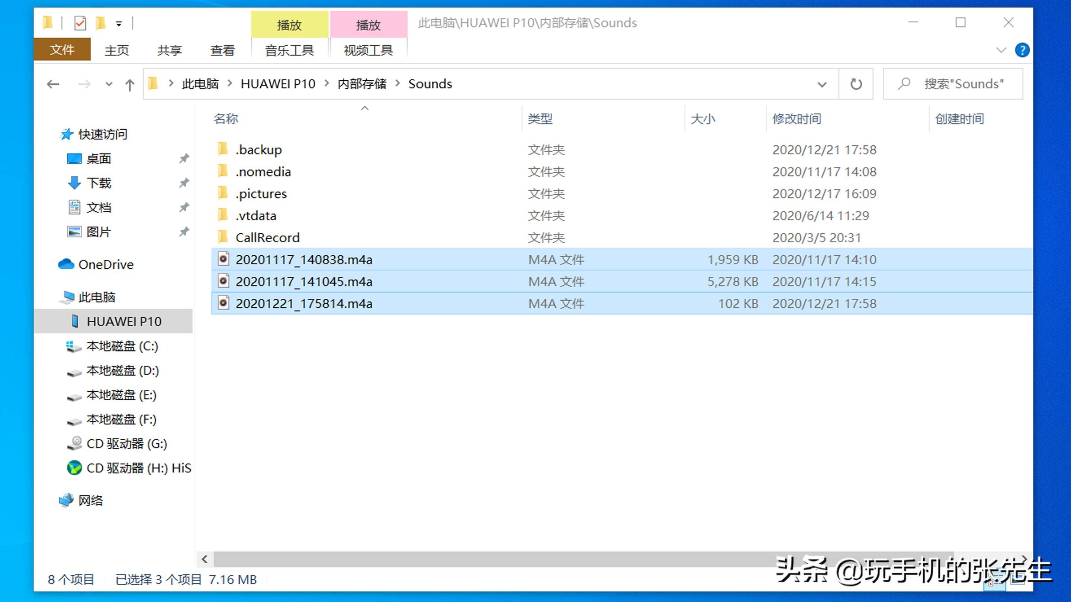Open the 视频工具 ribbon tab

369,50
